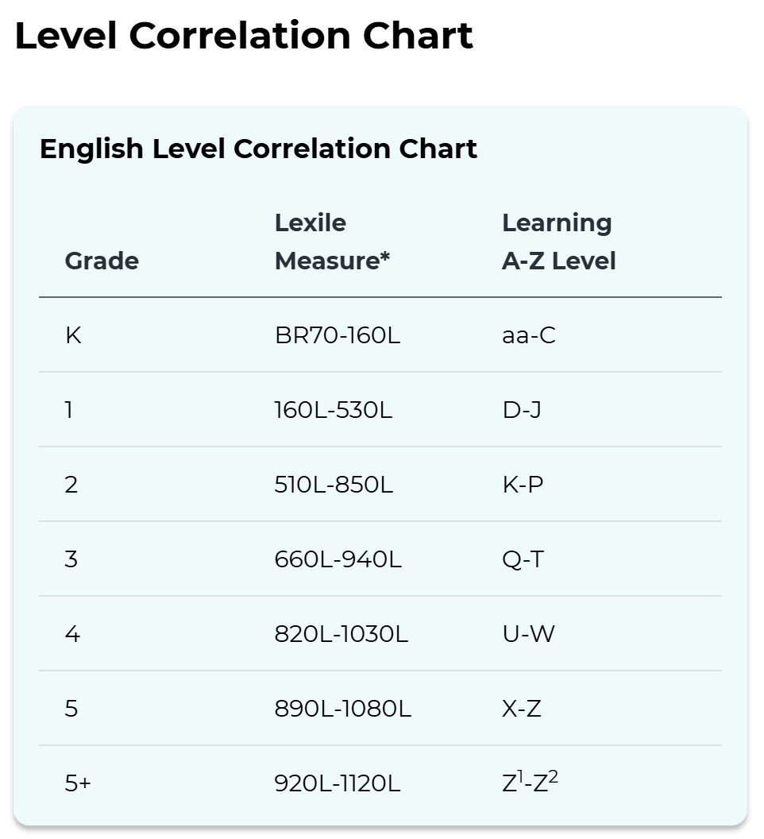Click the Level Correlation Chart page heading
Image resolution: width=764 pixels, height=839 pixels.
pyautogui.click(x=244, y=36)
